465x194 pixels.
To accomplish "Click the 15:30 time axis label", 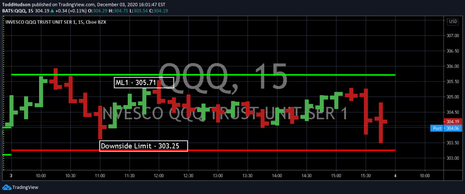I will pyautogui.click(x=366, y=175).
